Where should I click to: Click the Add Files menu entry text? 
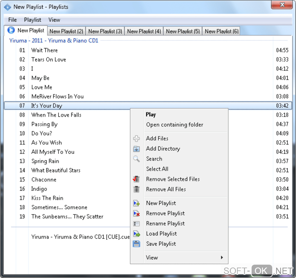(157, 139)
